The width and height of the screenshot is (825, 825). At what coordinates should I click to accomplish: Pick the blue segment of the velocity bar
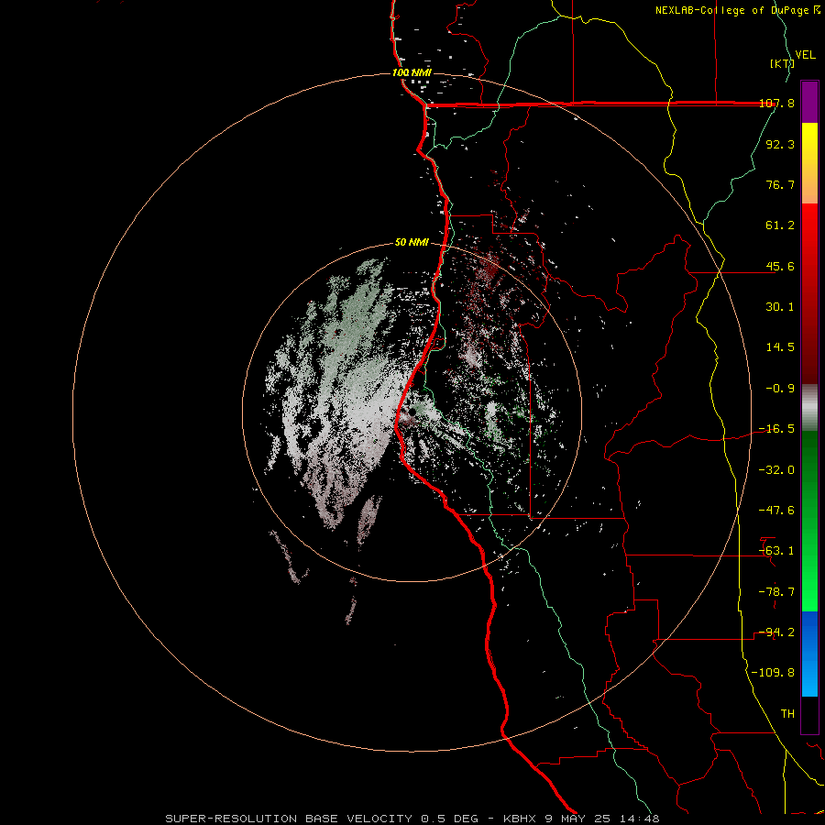(x=809, y=654)
